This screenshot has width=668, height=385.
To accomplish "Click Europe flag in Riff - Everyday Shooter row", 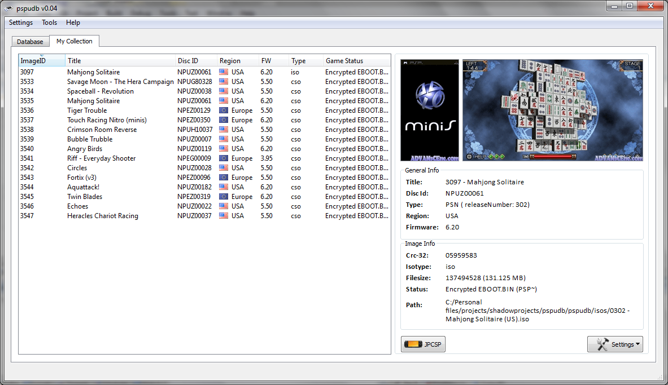I will (224, 158).
